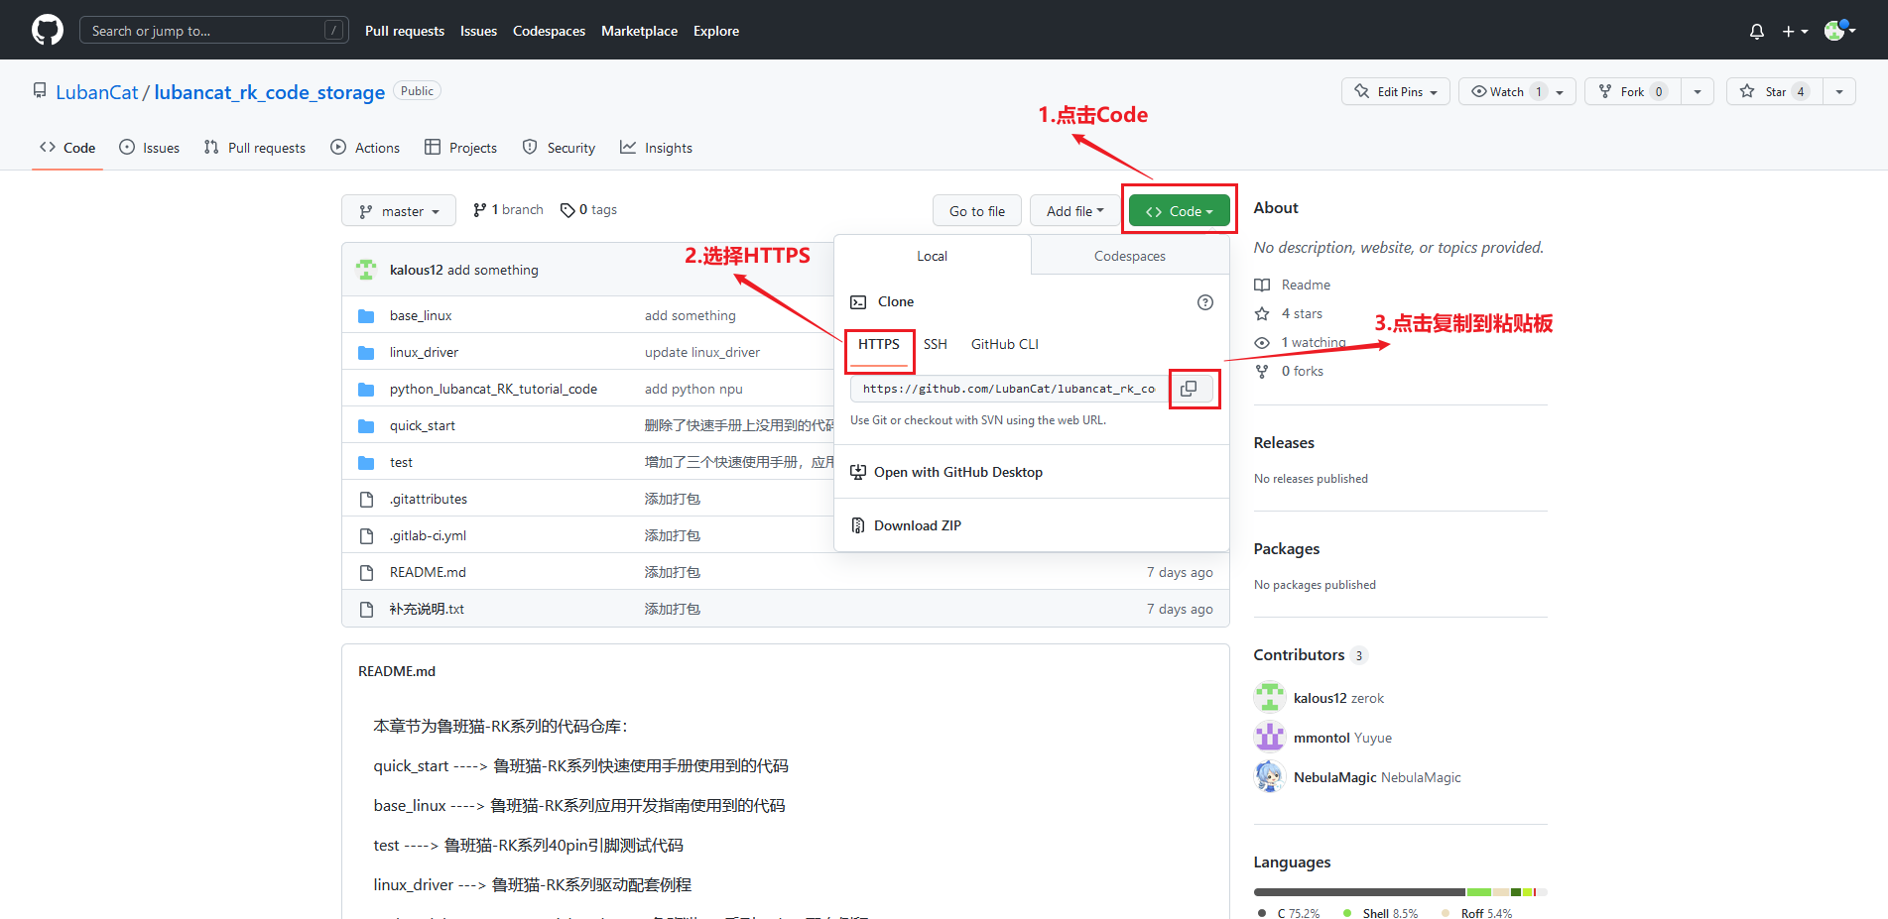The image size is (1888, 919).
Task: Click the mmontol contributor avatar
Action: click(1269, 737)
